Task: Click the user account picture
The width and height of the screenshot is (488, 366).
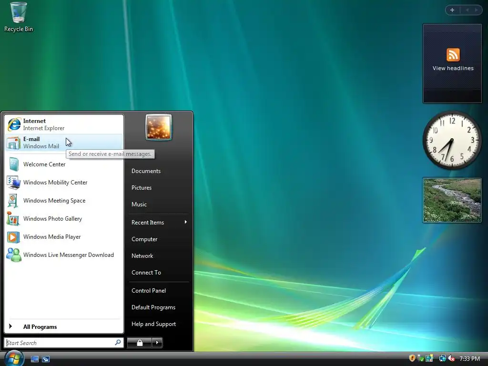Action: (159, 127)
